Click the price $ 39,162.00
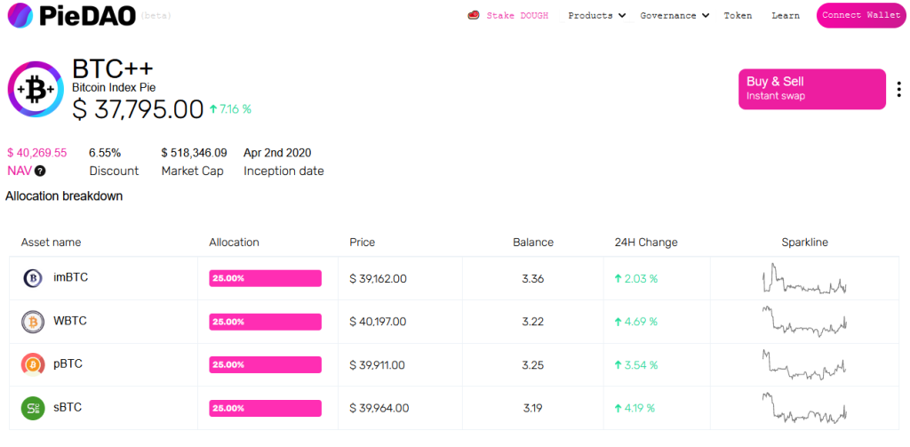910x447 pixels. coord(378,279)
